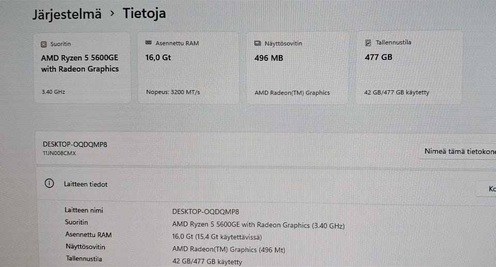Click 42 GB/477 GB käytetty in Tallennustila card
Viewport: 496px width, 267px height.
click(x=397, y=93)
